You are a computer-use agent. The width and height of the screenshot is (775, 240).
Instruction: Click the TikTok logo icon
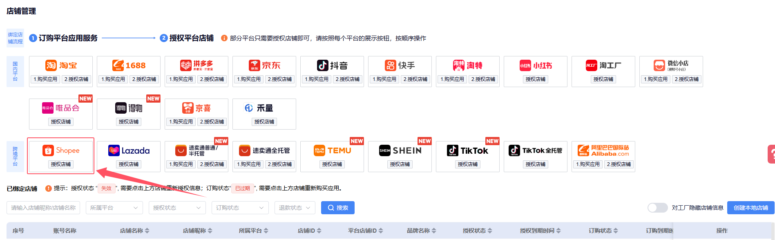pyautogui.click(x=453, y=150)
